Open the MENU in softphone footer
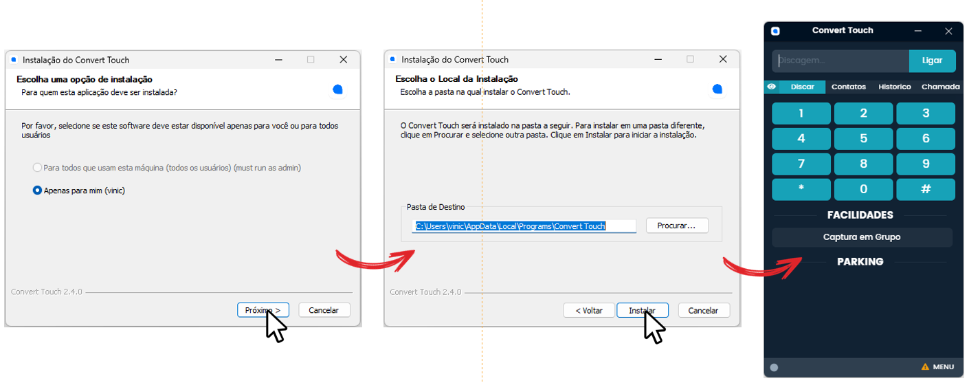 [944, 367]
